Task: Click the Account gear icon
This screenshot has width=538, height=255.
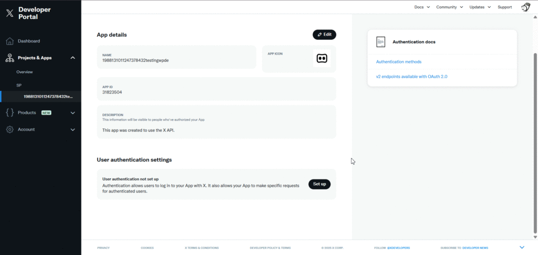Action: point(9,130)
